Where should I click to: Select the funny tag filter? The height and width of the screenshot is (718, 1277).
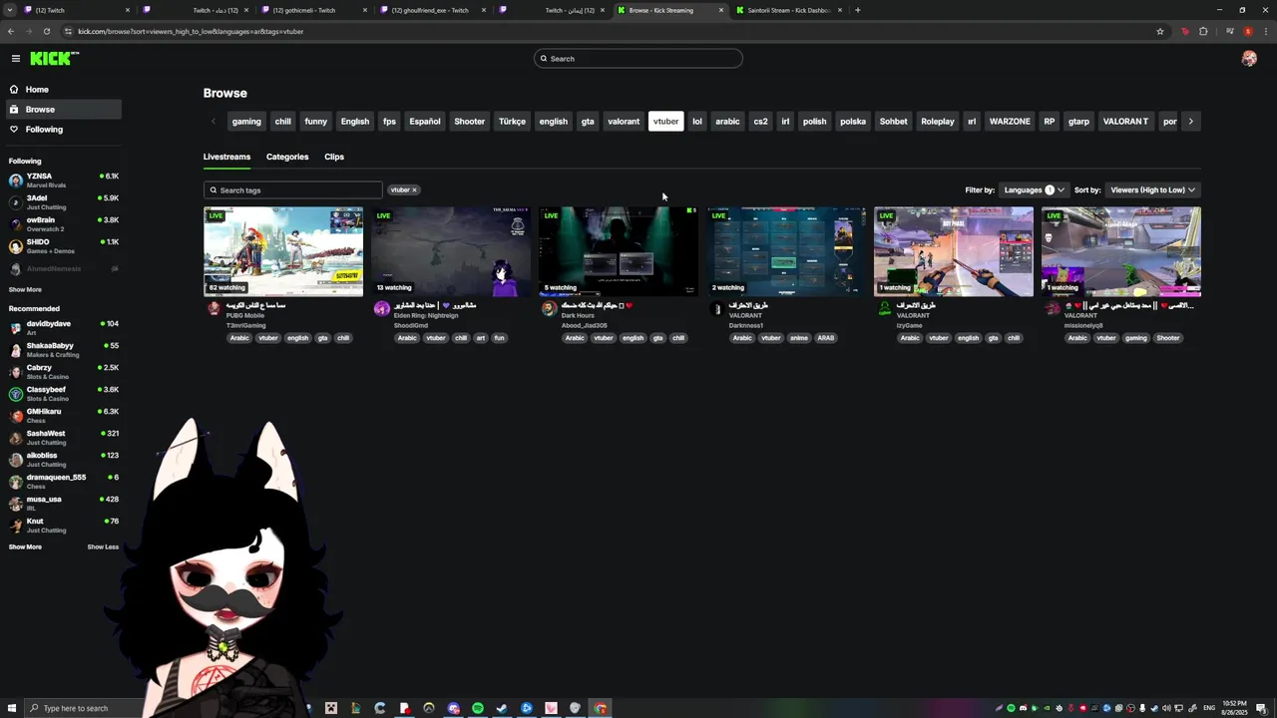click(316, 122)
